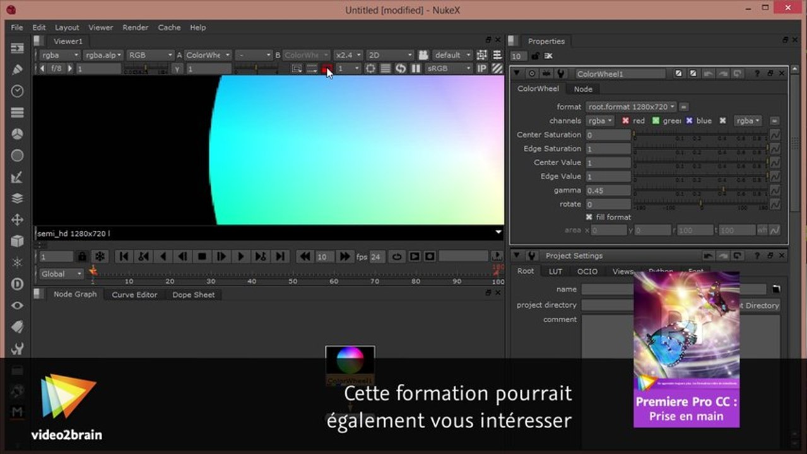807x454 pixels.
Task: Click the clipping warning red icon
Action: pyautogui.click(x=327, y=69)
